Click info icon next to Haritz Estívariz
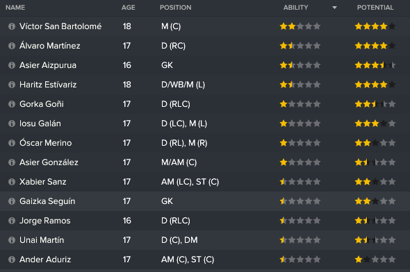This screenshot has width=410, height=272. (12, 85)
